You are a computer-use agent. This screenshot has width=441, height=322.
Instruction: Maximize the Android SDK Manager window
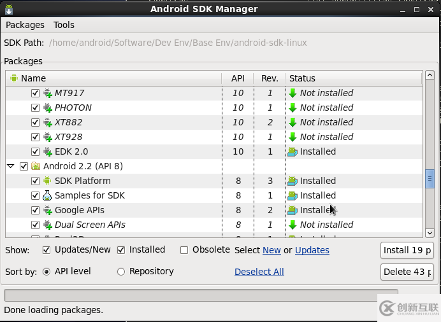[417, 10]
